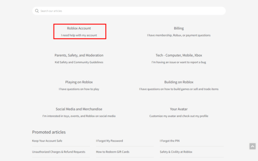Open the Roblox Account category

[x=79, y=28]
